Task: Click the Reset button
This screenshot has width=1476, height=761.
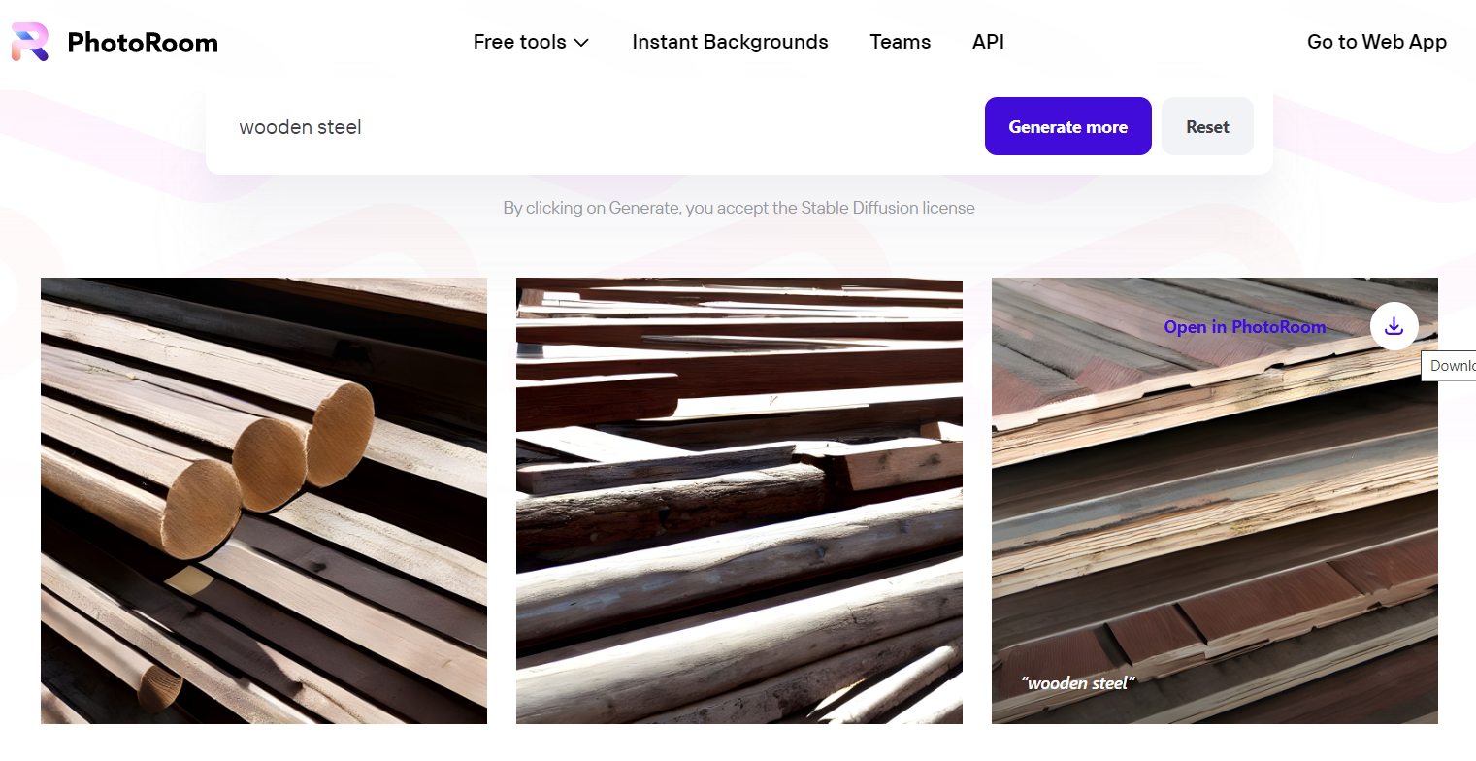Action: pyautogui.click(x=1207, y=126)
